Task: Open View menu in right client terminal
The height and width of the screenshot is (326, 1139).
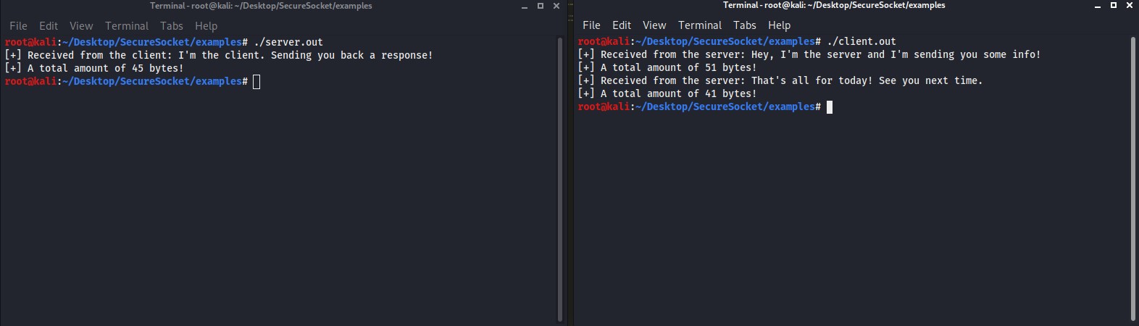Action: pyautogui.click(x=654, y=25)
